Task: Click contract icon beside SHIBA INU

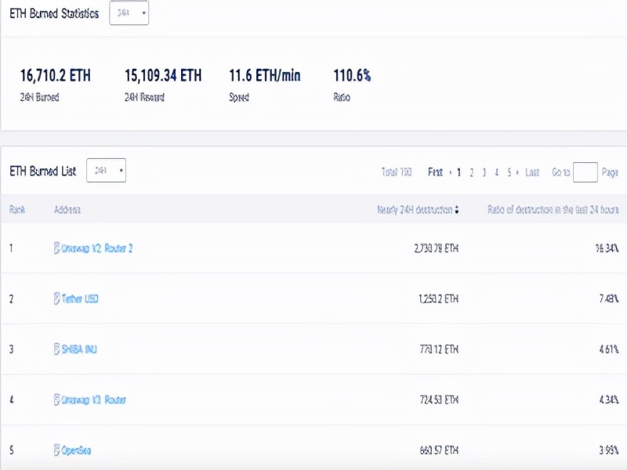Action: tap(56, 349)
